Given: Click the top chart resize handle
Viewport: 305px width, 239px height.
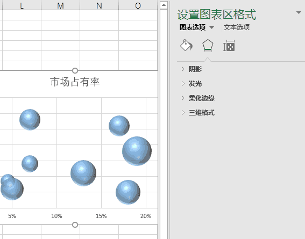Looking at the screenshot, I should 75,71.
